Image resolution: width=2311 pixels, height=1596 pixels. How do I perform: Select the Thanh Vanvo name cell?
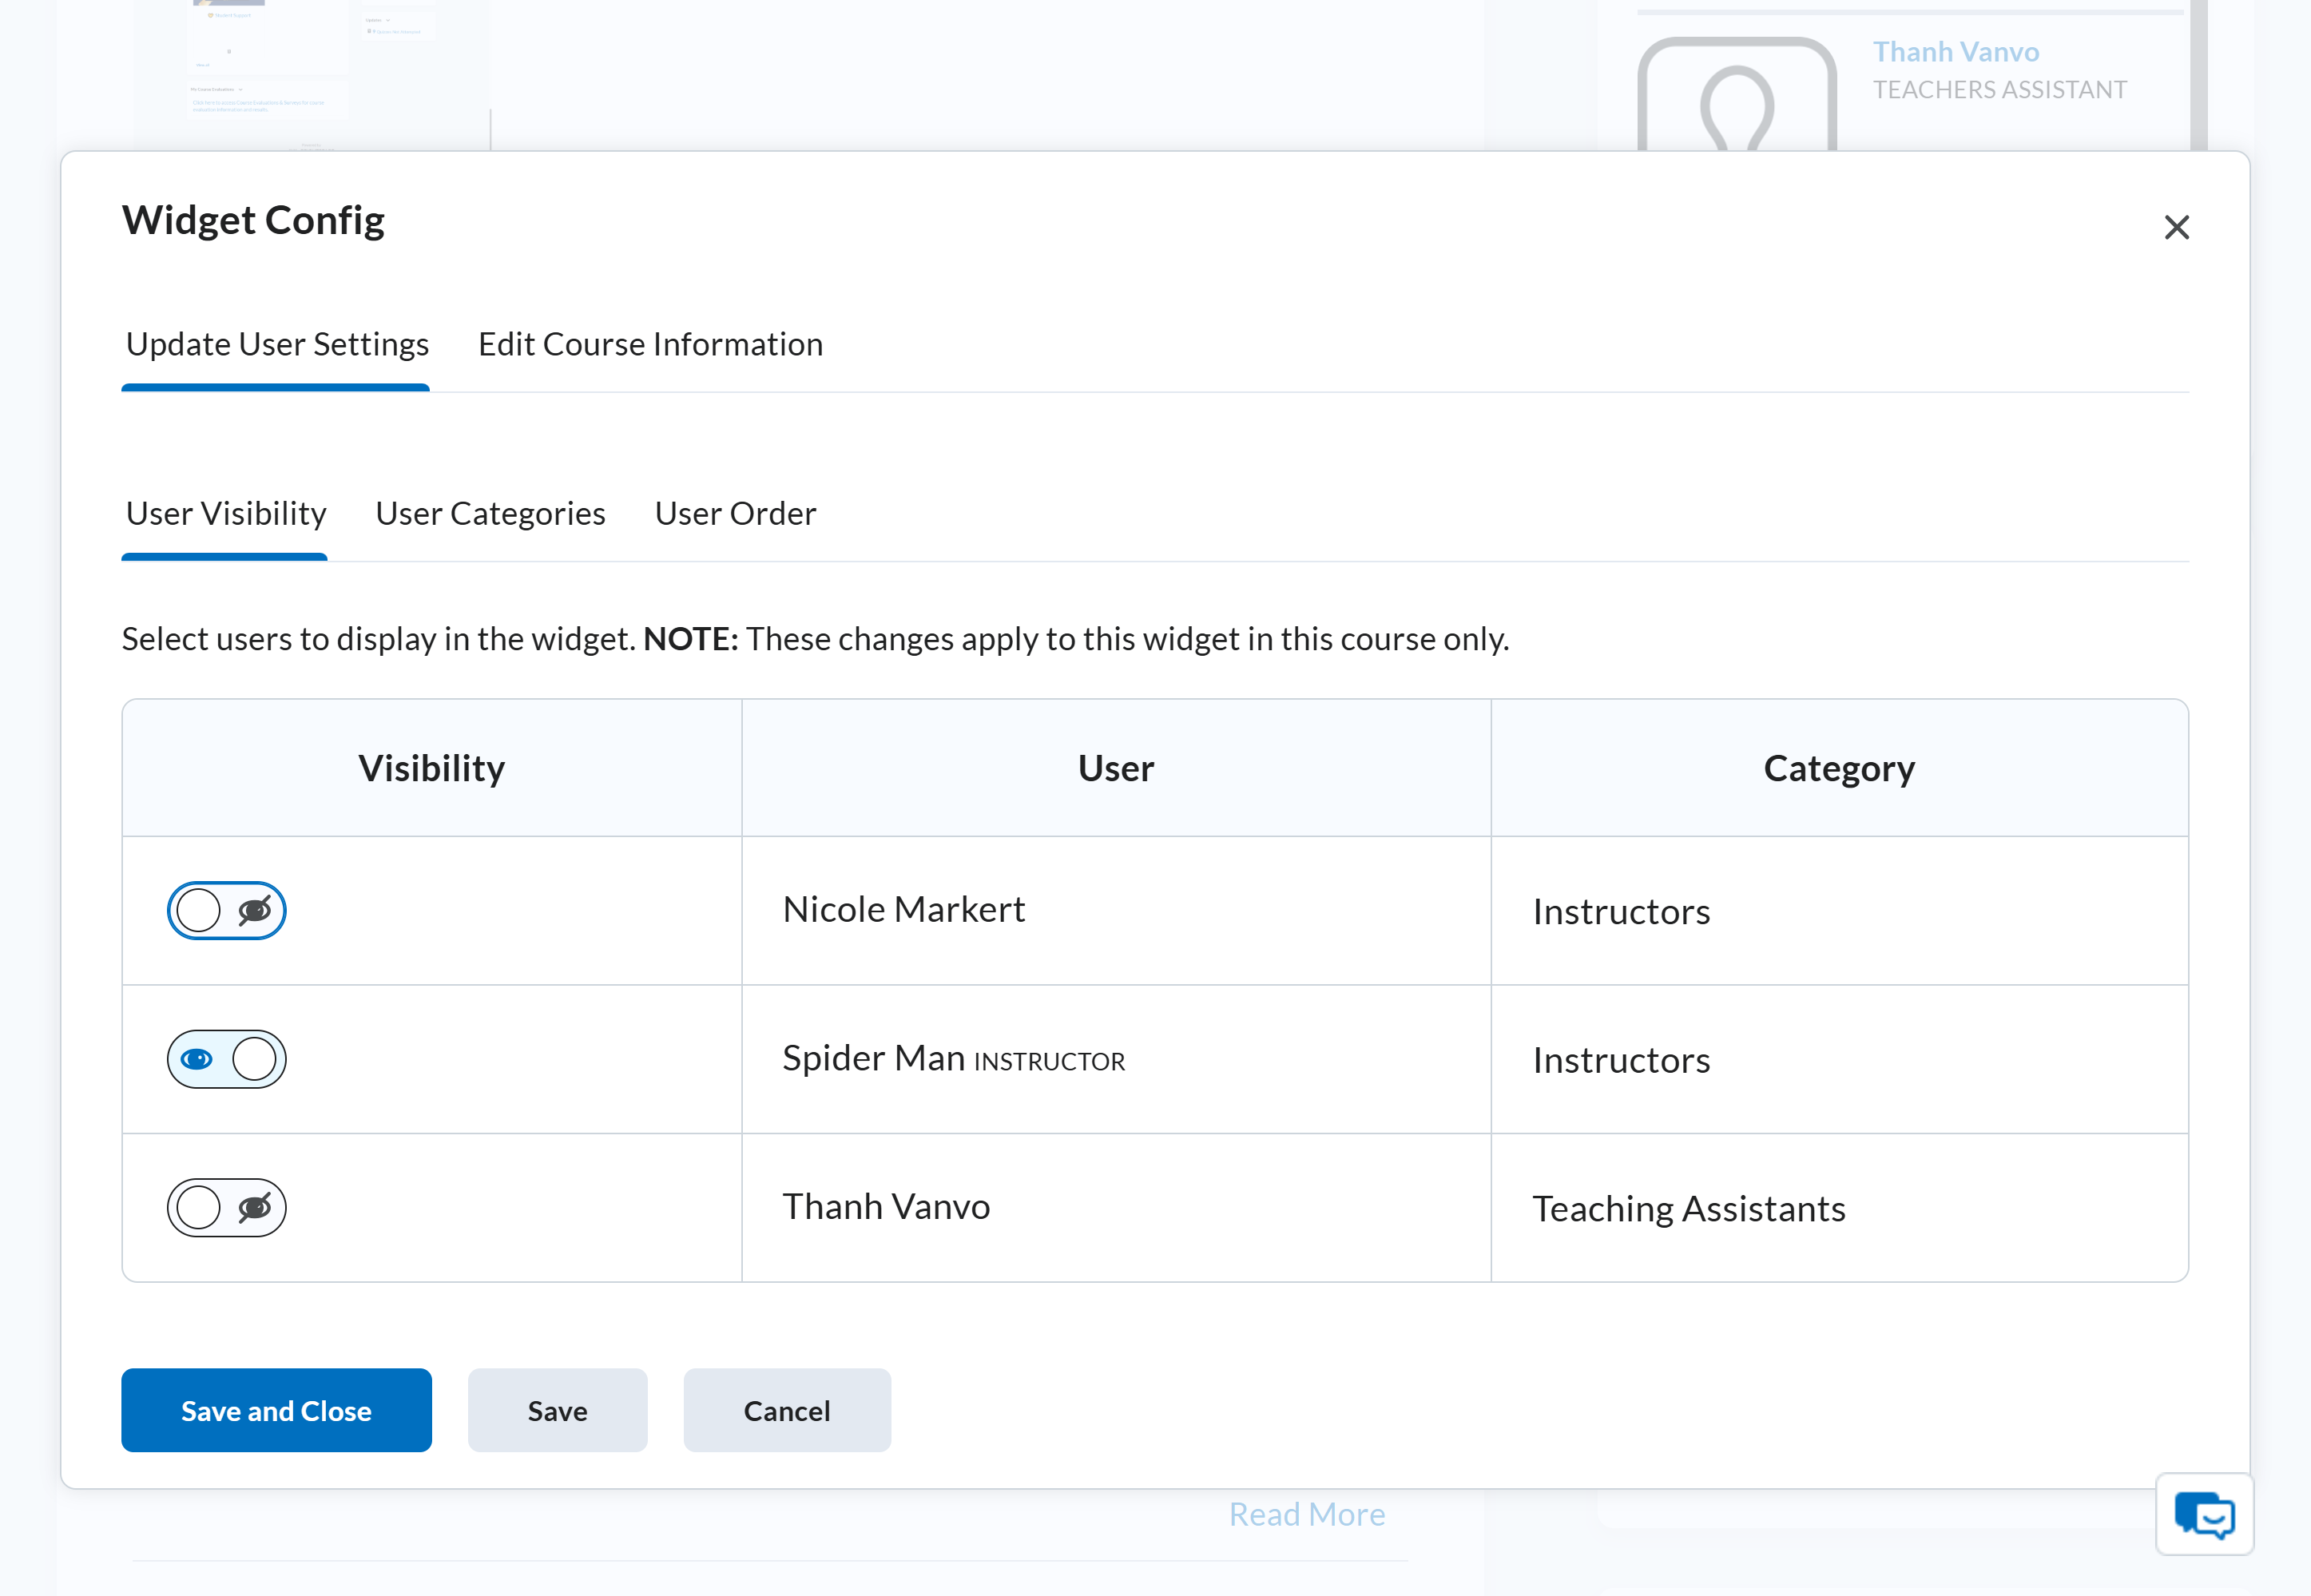point(1116,1208)
